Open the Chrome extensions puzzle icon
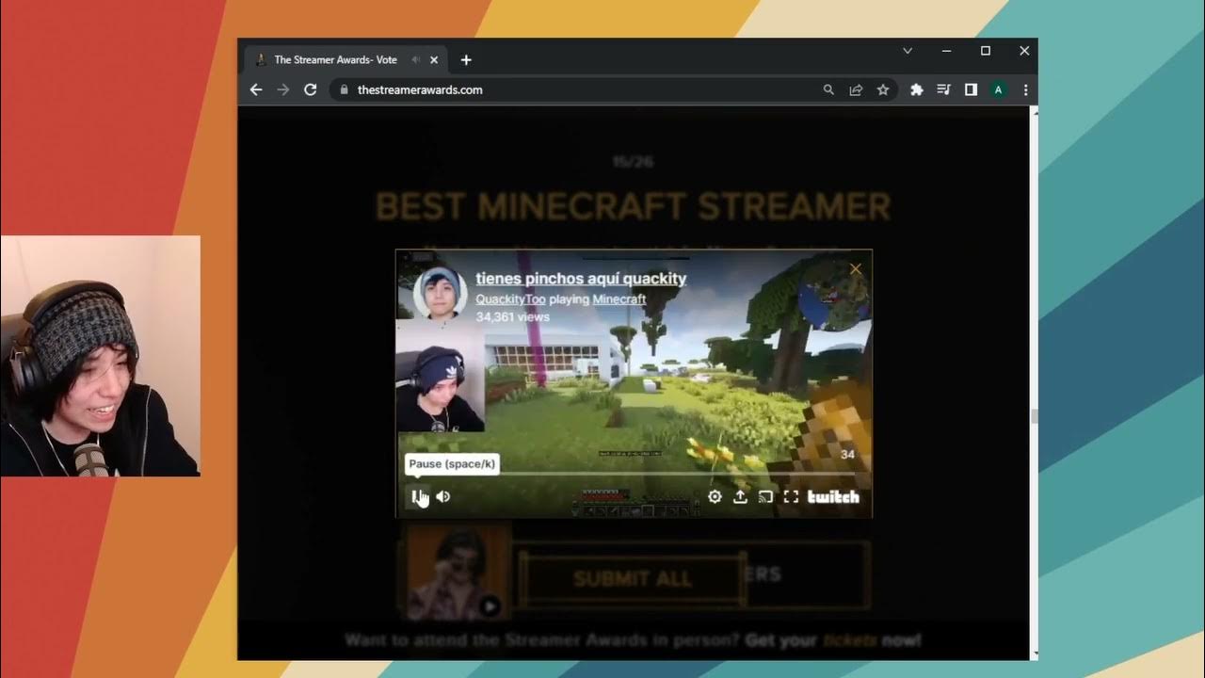This screenshot has width=1205, height=678. coord(916,89)
